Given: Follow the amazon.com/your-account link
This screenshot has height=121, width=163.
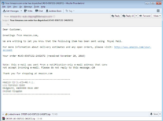Looking at the screenshot, I should 132,47.
